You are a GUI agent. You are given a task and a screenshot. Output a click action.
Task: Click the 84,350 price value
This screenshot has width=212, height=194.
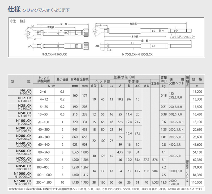click(x=198, y=175)
